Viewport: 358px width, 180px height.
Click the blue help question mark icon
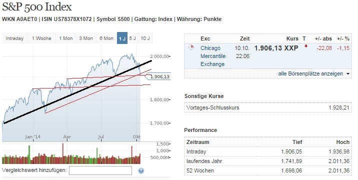point(141,170)
